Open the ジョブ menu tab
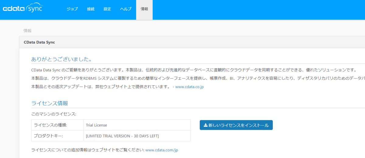Screen dimensions: 365x158 point(72,9)
